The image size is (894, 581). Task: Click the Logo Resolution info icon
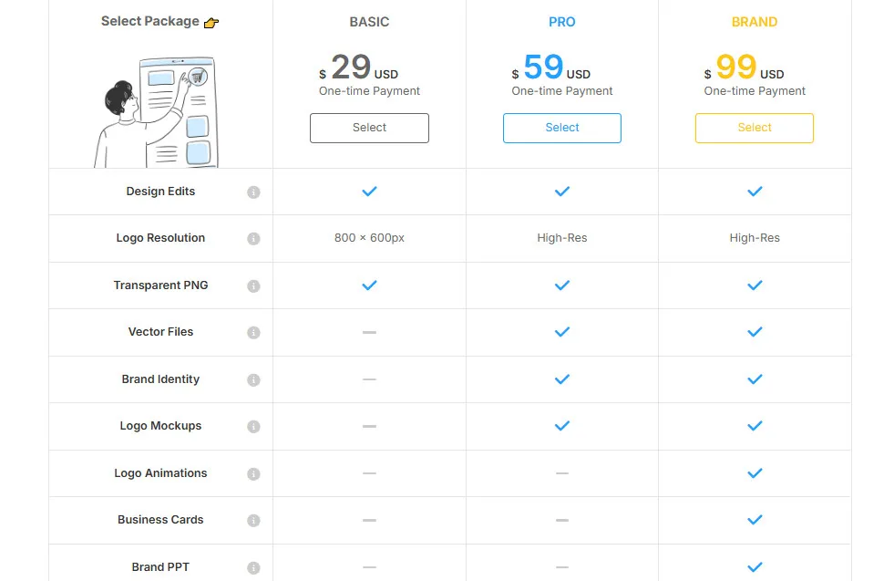(253, 238)
